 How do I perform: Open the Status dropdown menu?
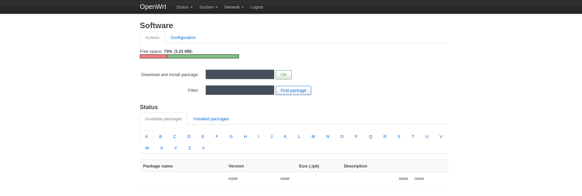(184, 7)
